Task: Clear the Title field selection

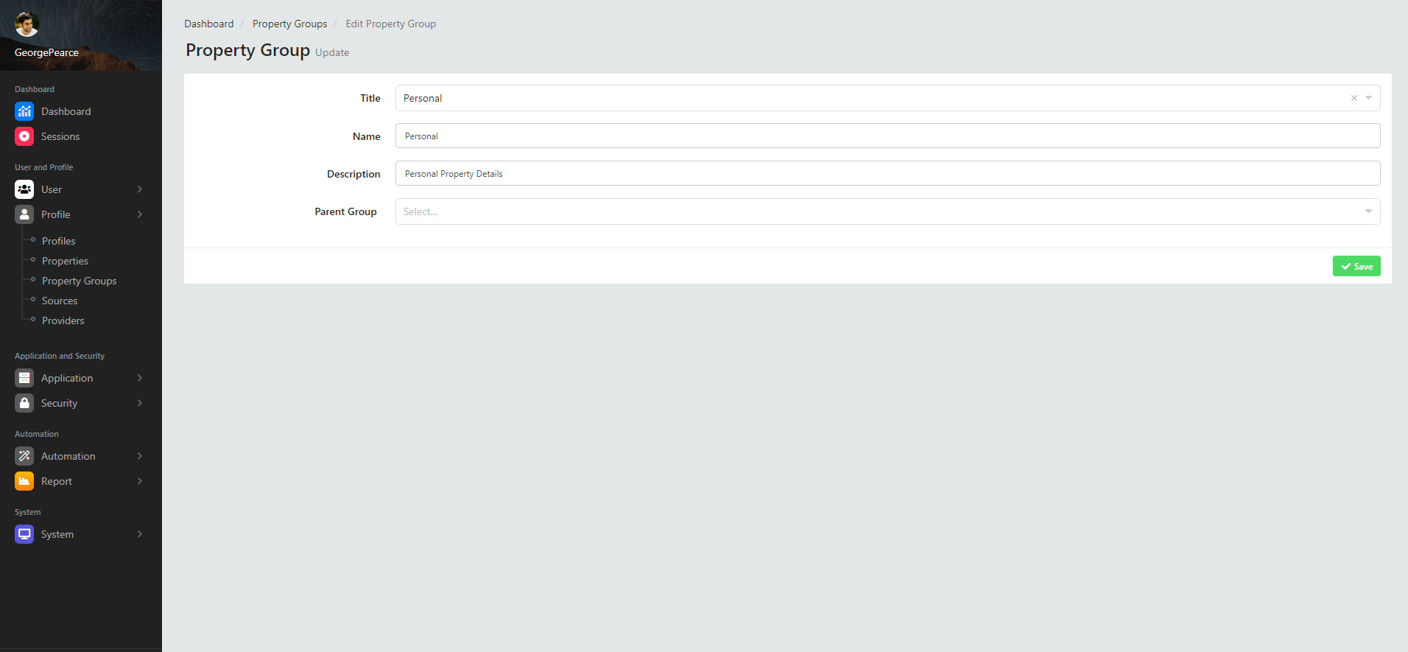Action: click(1354, 98)
